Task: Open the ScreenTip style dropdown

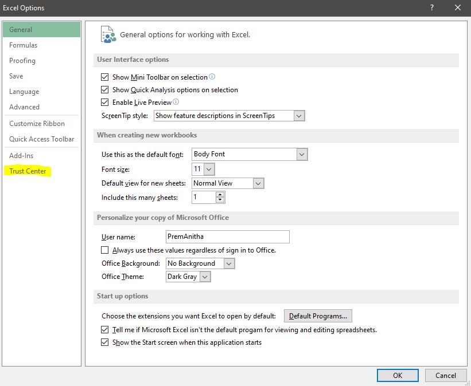Action: [x=298, y=115]
